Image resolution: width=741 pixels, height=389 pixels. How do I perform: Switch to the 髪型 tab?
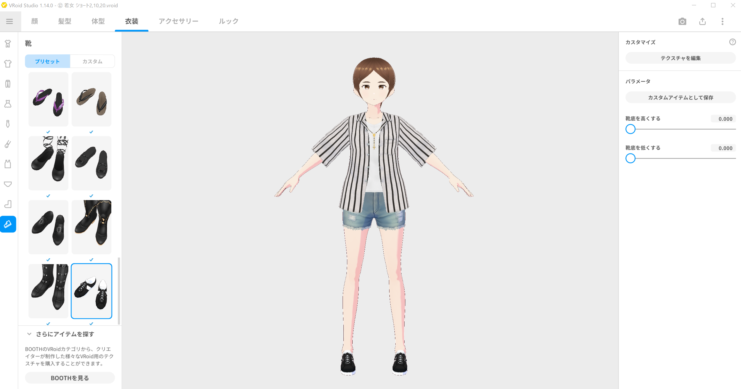pos(64,21)
